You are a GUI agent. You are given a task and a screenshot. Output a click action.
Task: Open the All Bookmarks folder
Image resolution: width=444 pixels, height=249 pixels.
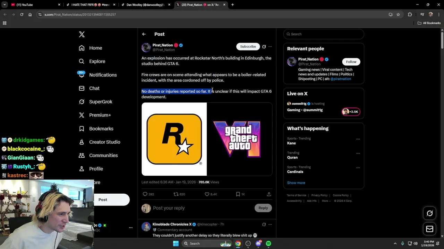(x=429, y=23)
